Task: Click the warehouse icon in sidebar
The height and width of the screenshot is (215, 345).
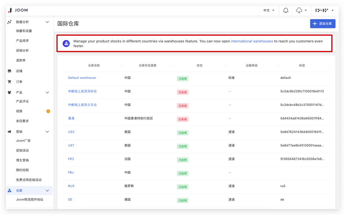Action: point(10,191)
